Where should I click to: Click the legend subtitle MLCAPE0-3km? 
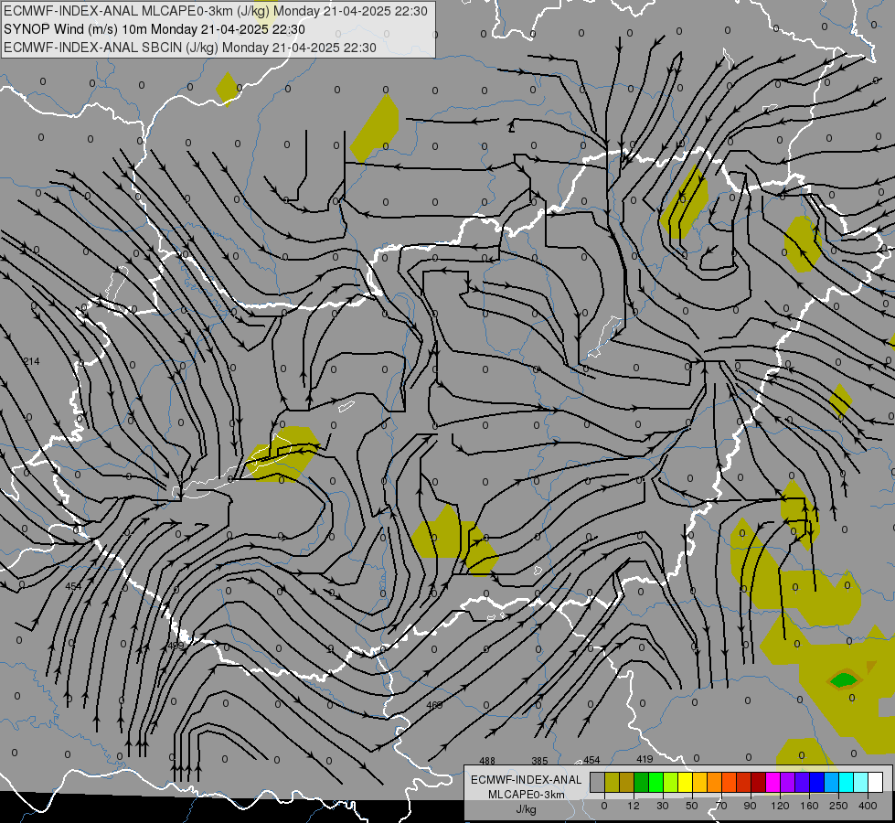(x=527, y=795)
